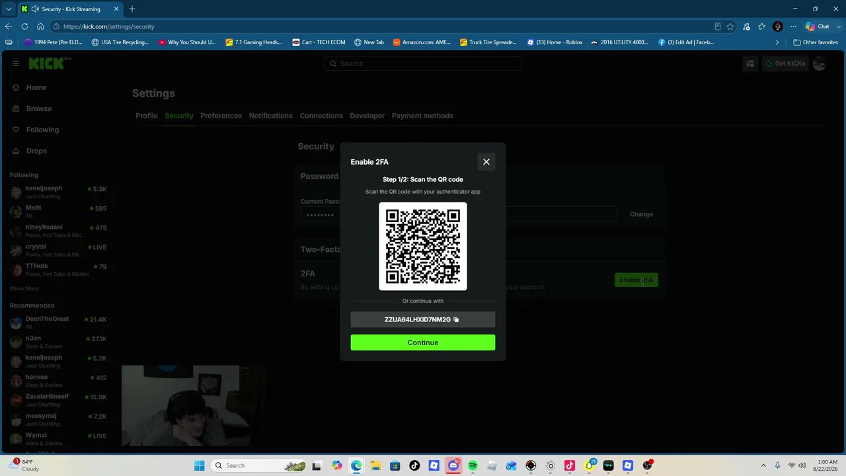Open the USA Tire Recycling bookmark

tap(120, 42)
